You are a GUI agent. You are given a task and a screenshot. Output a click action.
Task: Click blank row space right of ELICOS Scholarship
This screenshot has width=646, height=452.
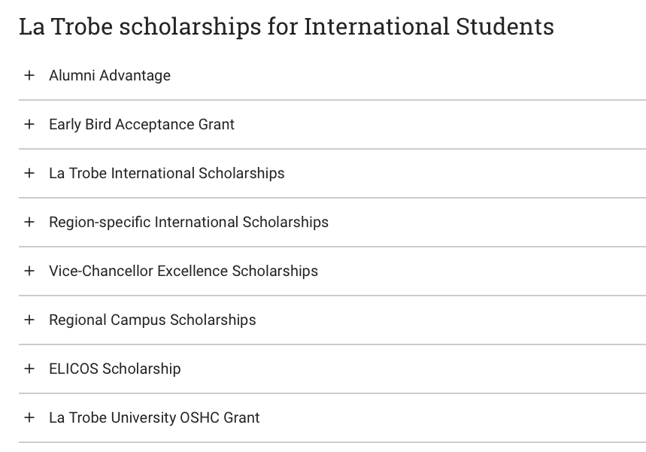(414, 369)
